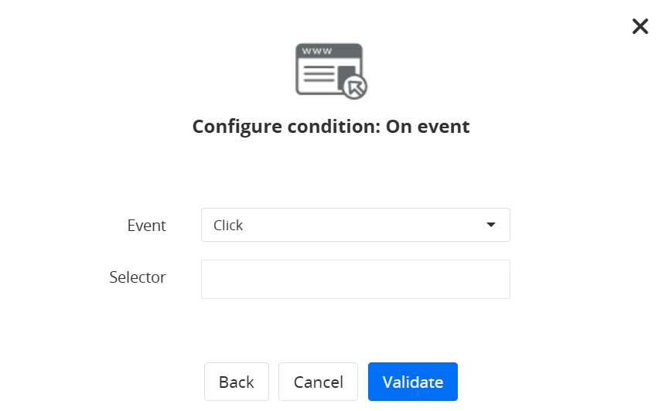Place cursor in empty Selector textbox
The height and width of the screenshot is (411, 662).
click(x=355, y=279)
